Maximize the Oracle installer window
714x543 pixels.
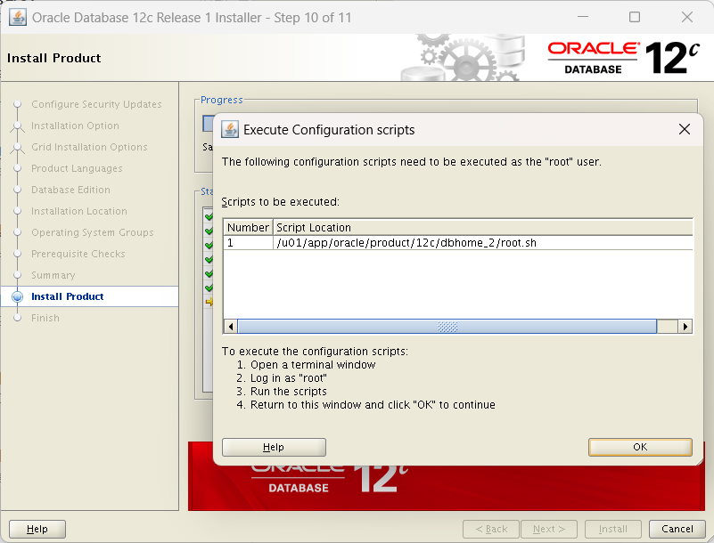(x=635, y=17)
